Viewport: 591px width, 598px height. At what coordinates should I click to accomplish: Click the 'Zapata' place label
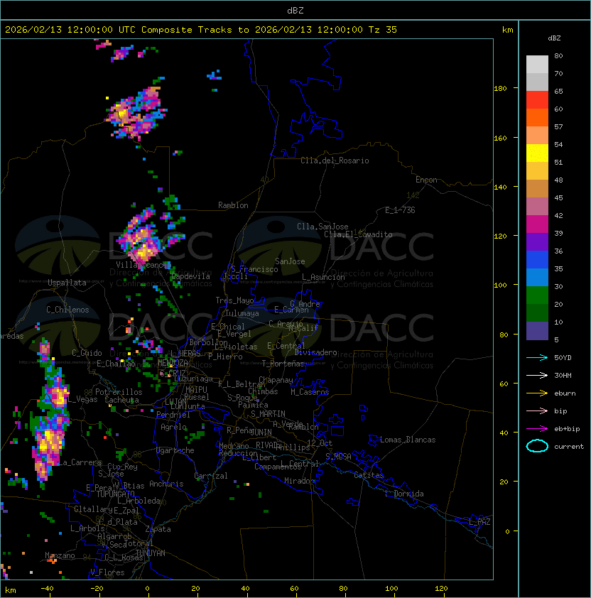pyautogui.click(x=158, y=529)
